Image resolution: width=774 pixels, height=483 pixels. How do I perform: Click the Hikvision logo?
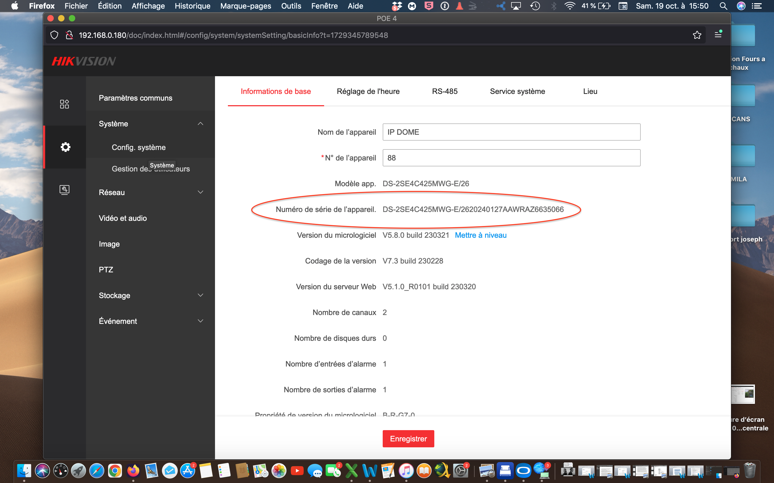(84, 61)
